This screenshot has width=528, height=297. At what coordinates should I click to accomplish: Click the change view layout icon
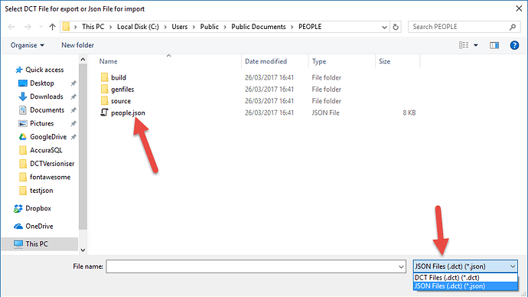[464, 45]
